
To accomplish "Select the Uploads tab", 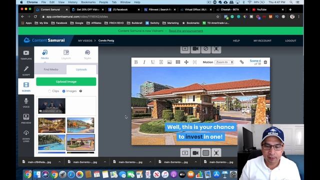I will click(81, 69).
